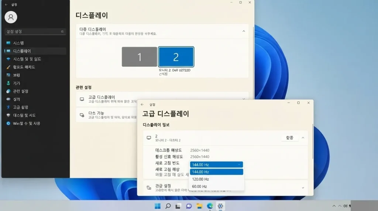The height and width of the screenshot is (211, 378).
Task: Collapse the 다중 디스플레이 section chevron
Action: (x=244, y=31)
